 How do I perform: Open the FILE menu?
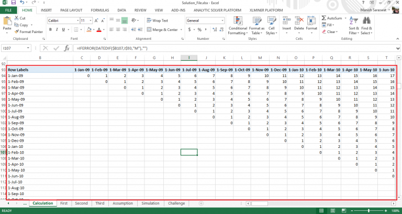10,10
